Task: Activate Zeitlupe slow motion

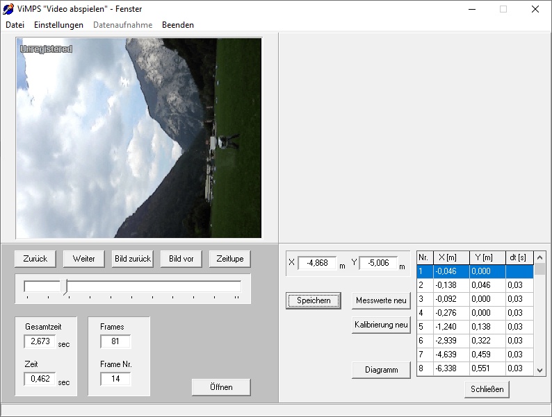Action: click(230, 259)
